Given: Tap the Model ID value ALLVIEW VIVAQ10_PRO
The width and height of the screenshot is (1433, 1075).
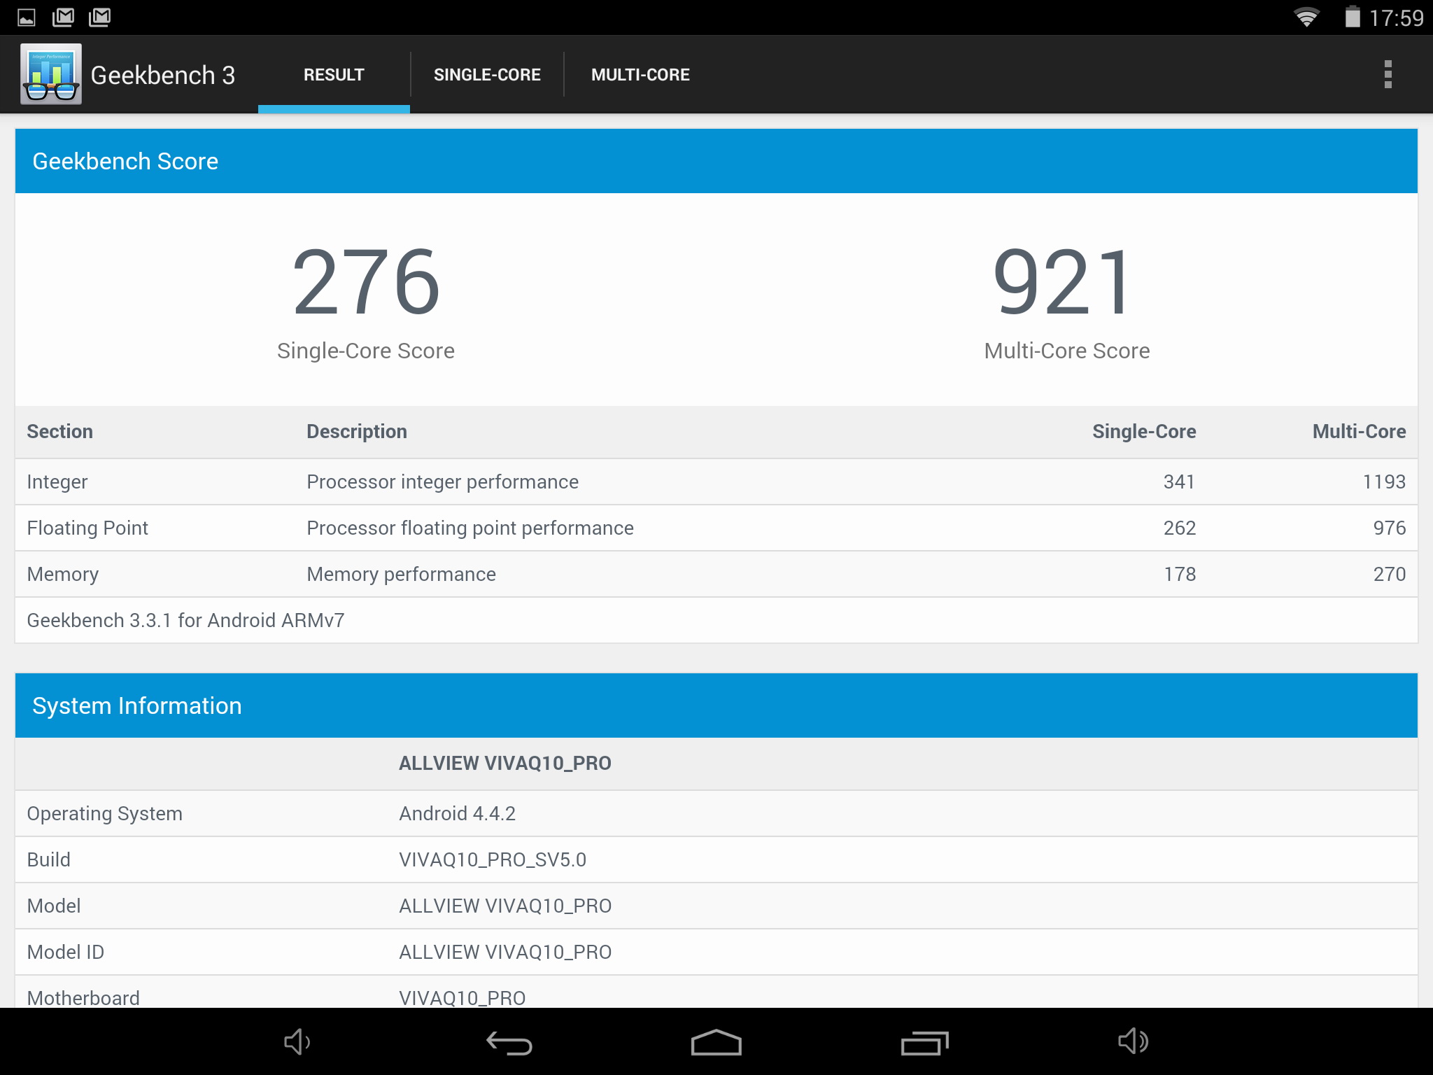Looking at the screenshot, I should pos(505,953).
